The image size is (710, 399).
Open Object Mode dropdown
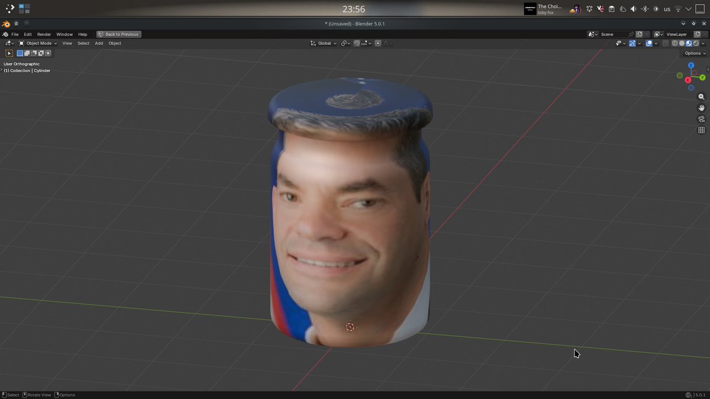38,43
